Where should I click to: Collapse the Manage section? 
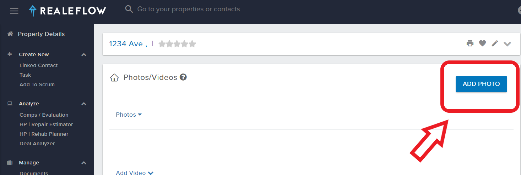pyautogui.click(x=84, y=163)
